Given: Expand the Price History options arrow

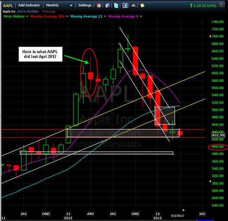Looking at the screenshot, I should (27, 16).
